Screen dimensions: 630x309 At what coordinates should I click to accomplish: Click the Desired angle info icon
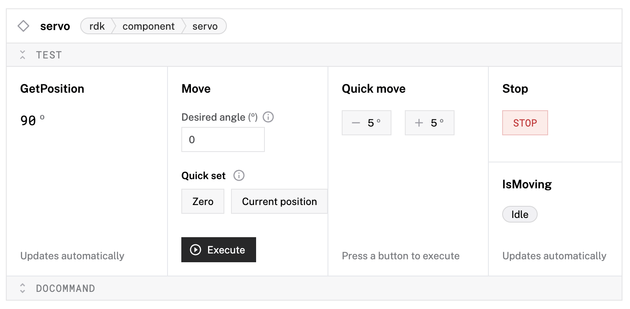(x=268, y=117)
